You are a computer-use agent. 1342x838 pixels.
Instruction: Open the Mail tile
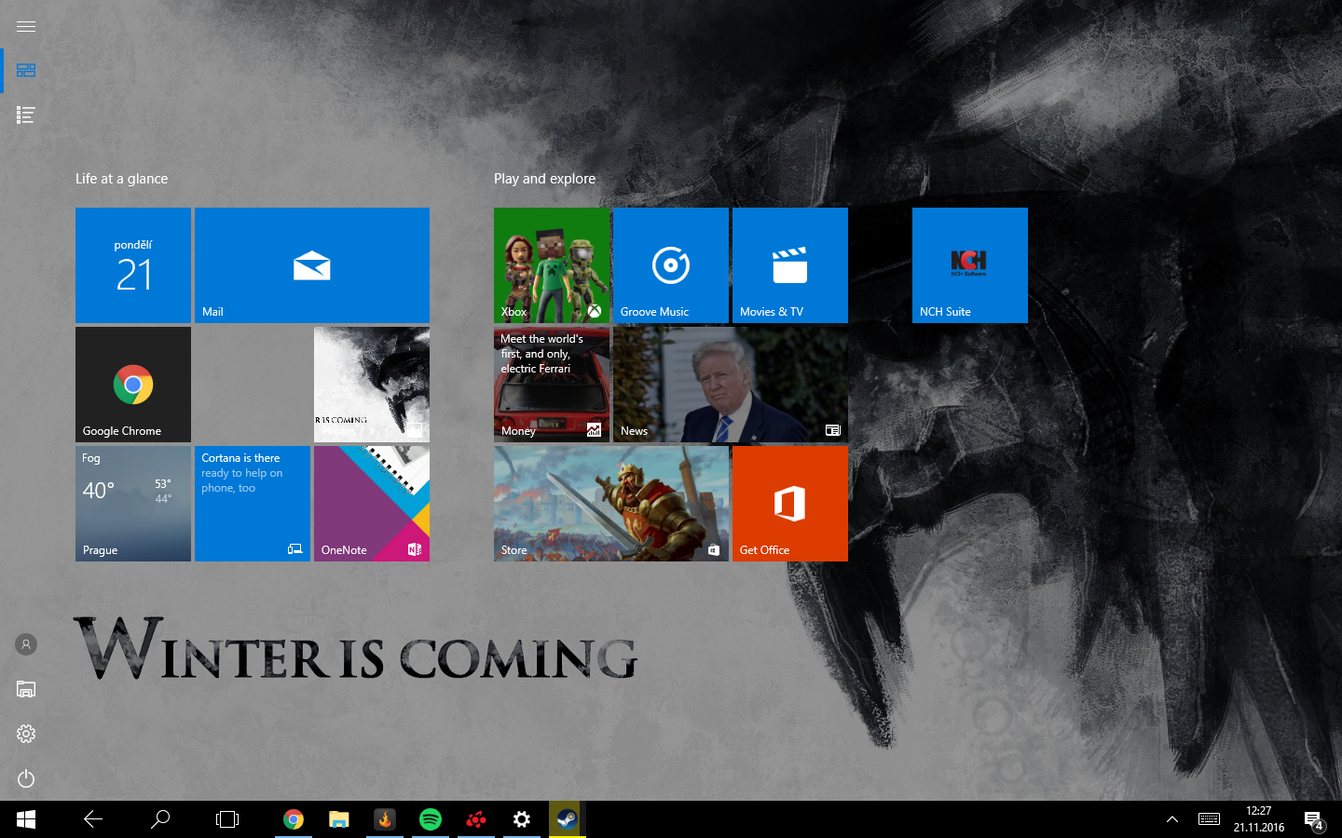pyautogui.click(x=311, y=265)
